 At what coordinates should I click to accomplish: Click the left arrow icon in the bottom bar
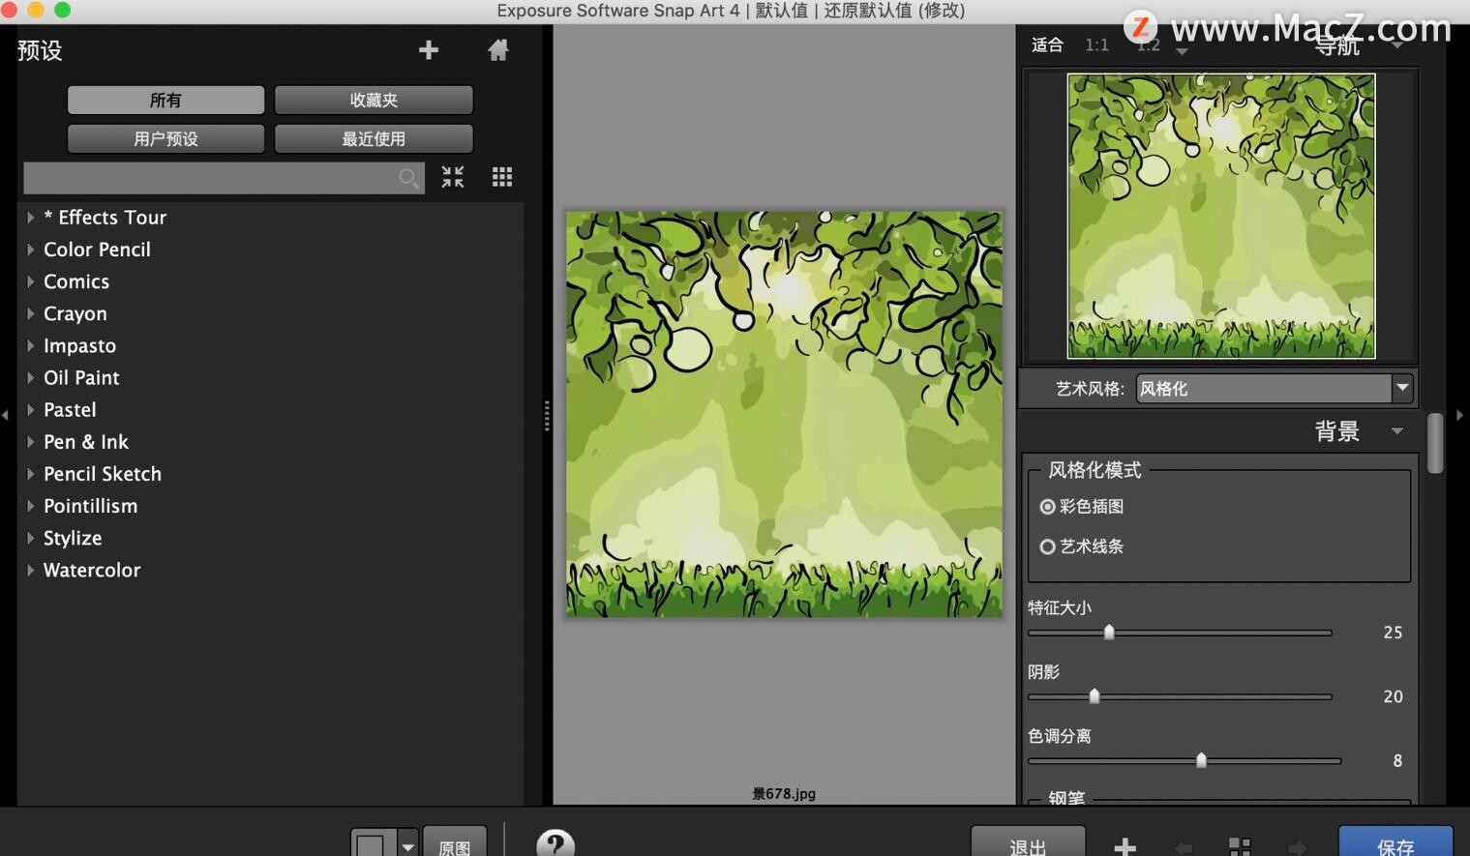tap(1183, 847)
